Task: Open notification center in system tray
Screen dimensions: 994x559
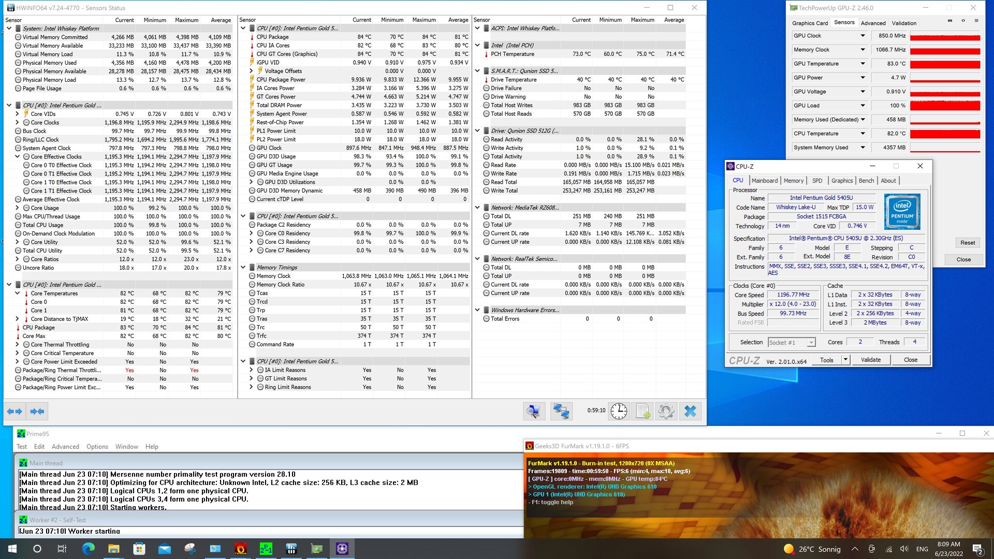Action: click(978, 549)
